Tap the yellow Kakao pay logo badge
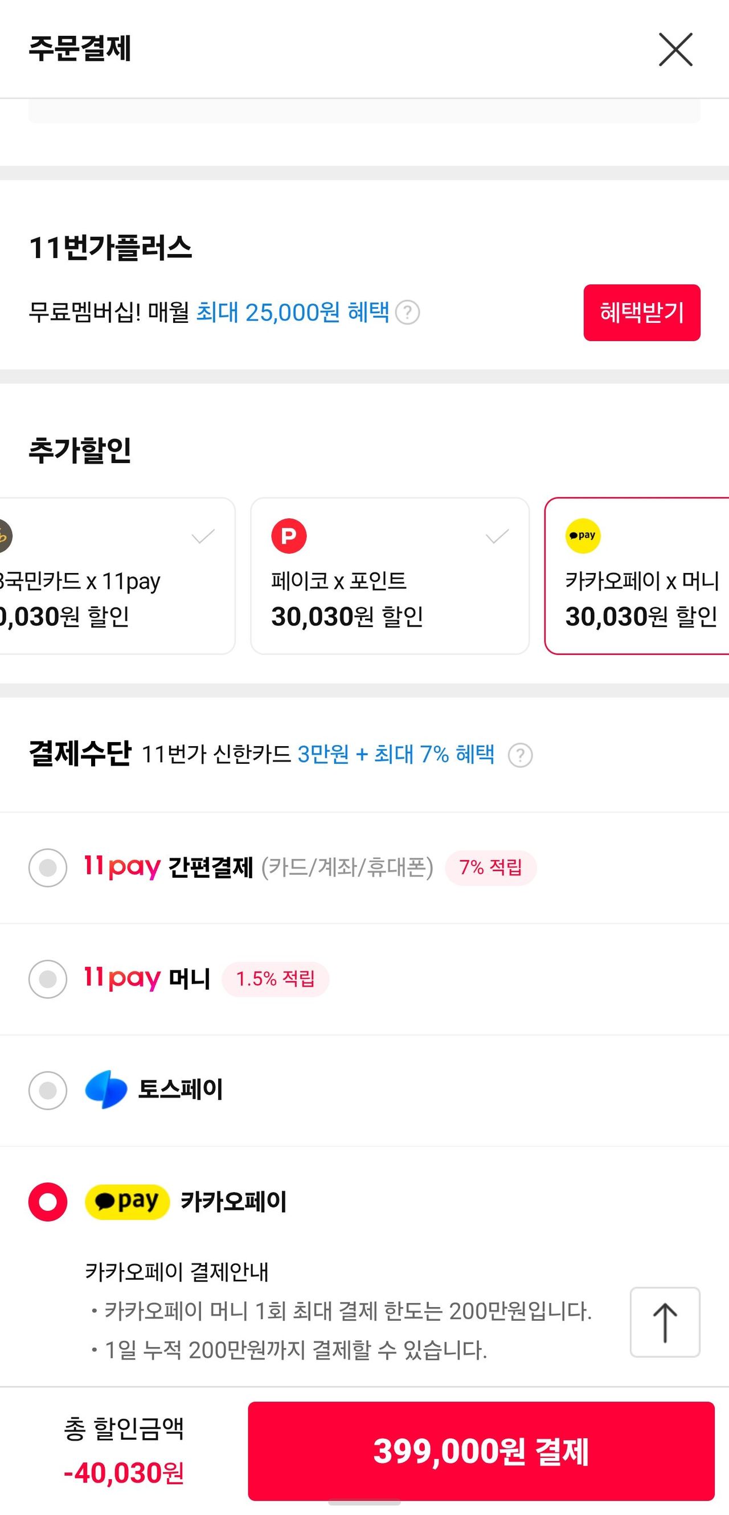The width and height of the screenshot is (729, 1515). click(x=128, y=1202)
